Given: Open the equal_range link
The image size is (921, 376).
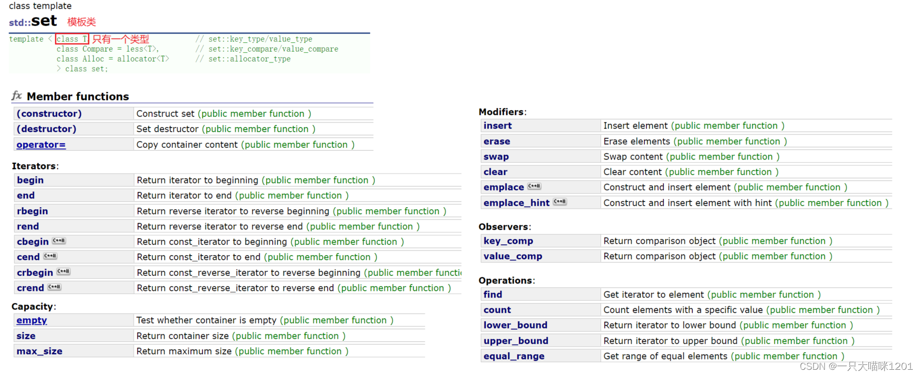Looking at the screenshot, I should 514,356.
